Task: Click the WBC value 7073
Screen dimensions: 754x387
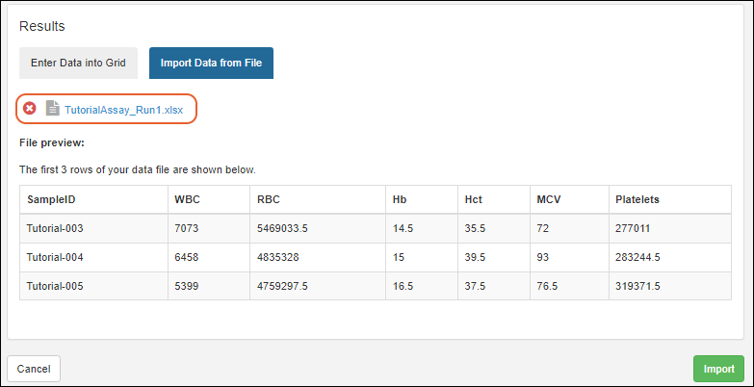Action: click(x=189, y=228)
